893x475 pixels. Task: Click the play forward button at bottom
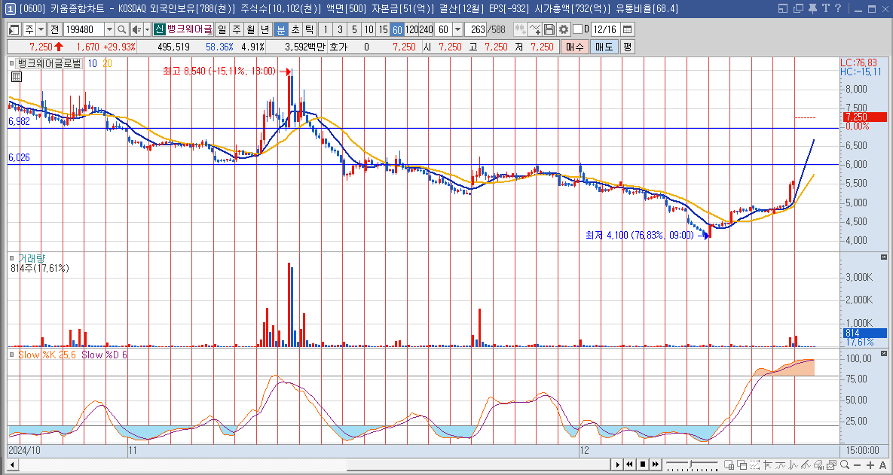coord(617,464)
